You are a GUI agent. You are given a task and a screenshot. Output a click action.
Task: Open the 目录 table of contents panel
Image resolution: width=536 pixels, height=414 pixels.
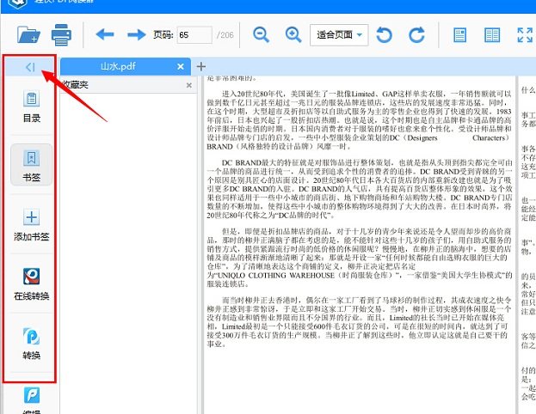tap(32, 107)
